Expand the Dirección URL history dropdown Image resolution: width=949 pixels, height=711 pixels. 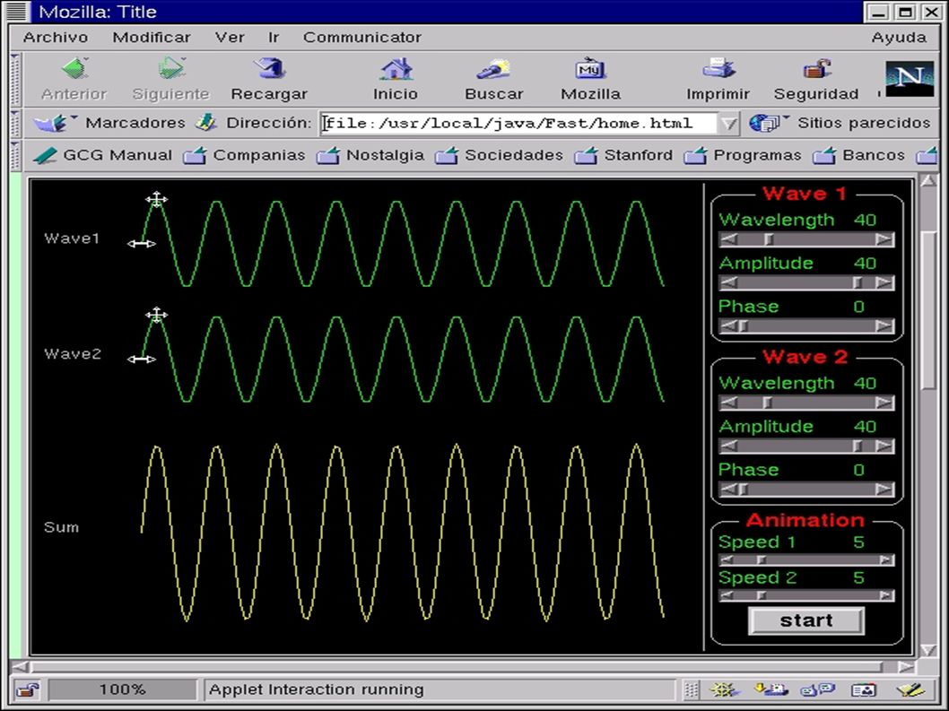pos(729,124)
